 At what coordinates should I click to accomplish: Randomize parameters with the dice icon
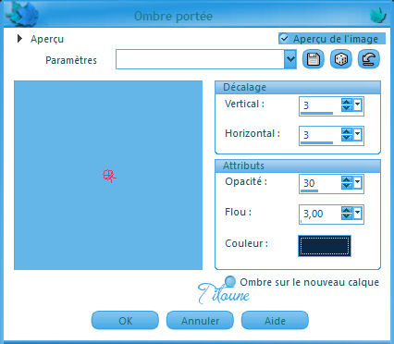pos(341,59)
